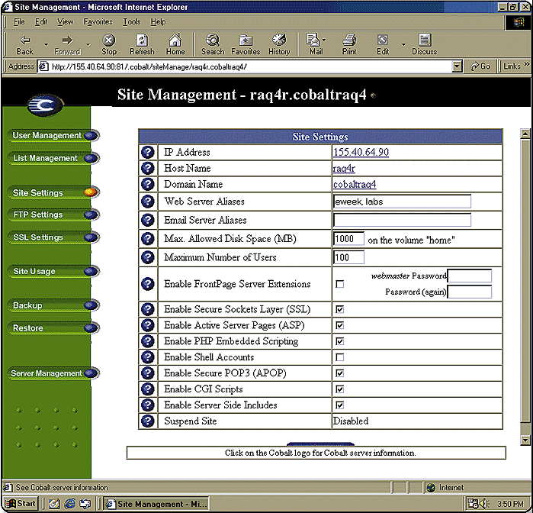Viewport: 533px width, 513px height.
Task: Expand the Mail button dropdown arrow
Action: pos(324,40)
